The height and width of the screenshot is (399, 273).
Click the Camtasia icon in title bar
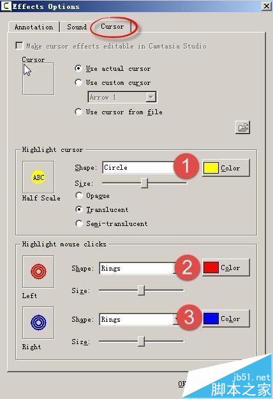pos(6,6)
